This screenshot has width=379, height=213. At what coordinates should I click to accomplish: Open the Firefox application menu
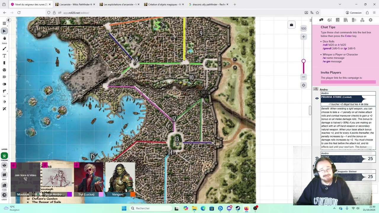(x=374, y=13)
